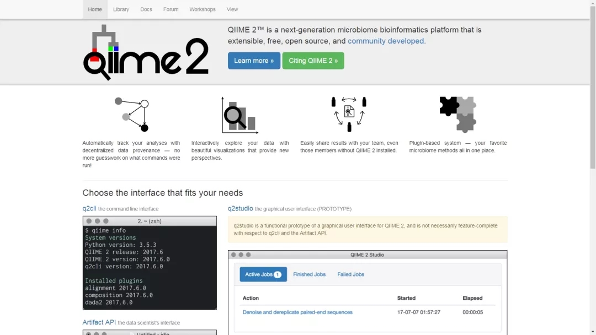Switch to the Failed Jobs tab
Viewport: 596px width, 335px height.
(x=351, y=274)
